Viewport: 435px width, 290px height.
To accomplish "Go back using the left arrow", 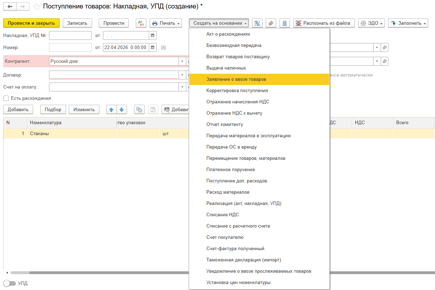I will (10, 6).
